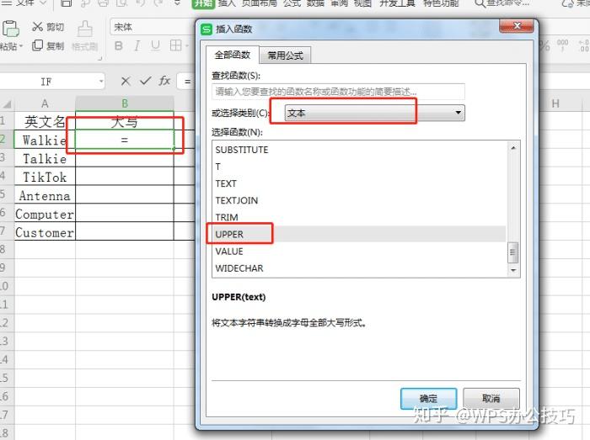Open the cell Borders tool
This screenshot has height=440, width=590.
175,45
